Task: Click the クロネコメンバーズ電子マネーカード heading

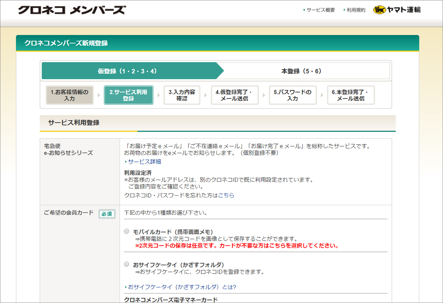Action: (x=171, y=300)
